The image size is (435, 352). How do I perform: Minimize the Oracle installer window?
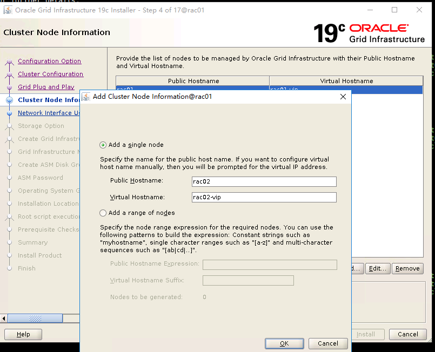(x=370, y=10)
